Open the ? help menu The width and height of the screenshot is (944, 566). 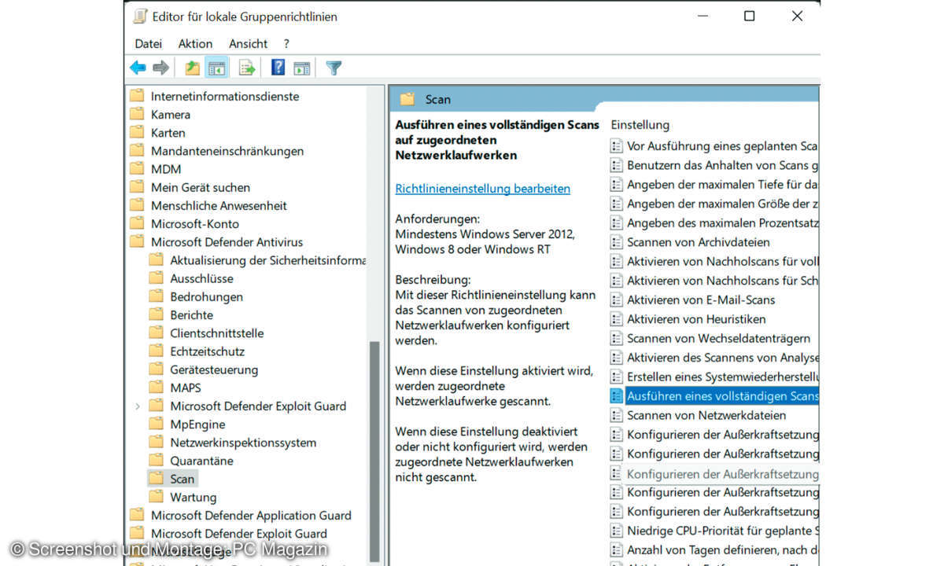286,44
